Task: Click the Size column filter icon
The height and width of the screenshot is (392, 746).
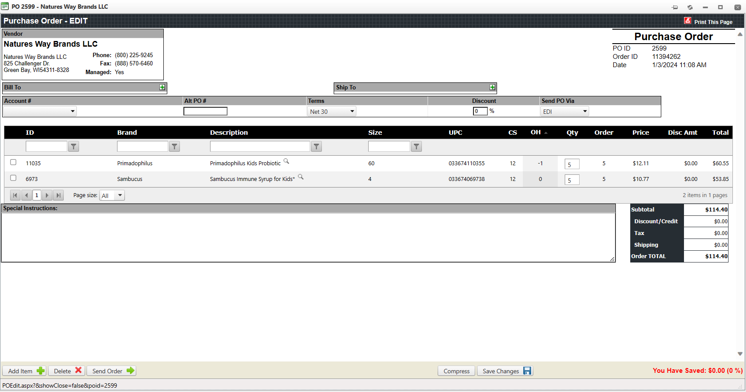Action: (417, 147)
